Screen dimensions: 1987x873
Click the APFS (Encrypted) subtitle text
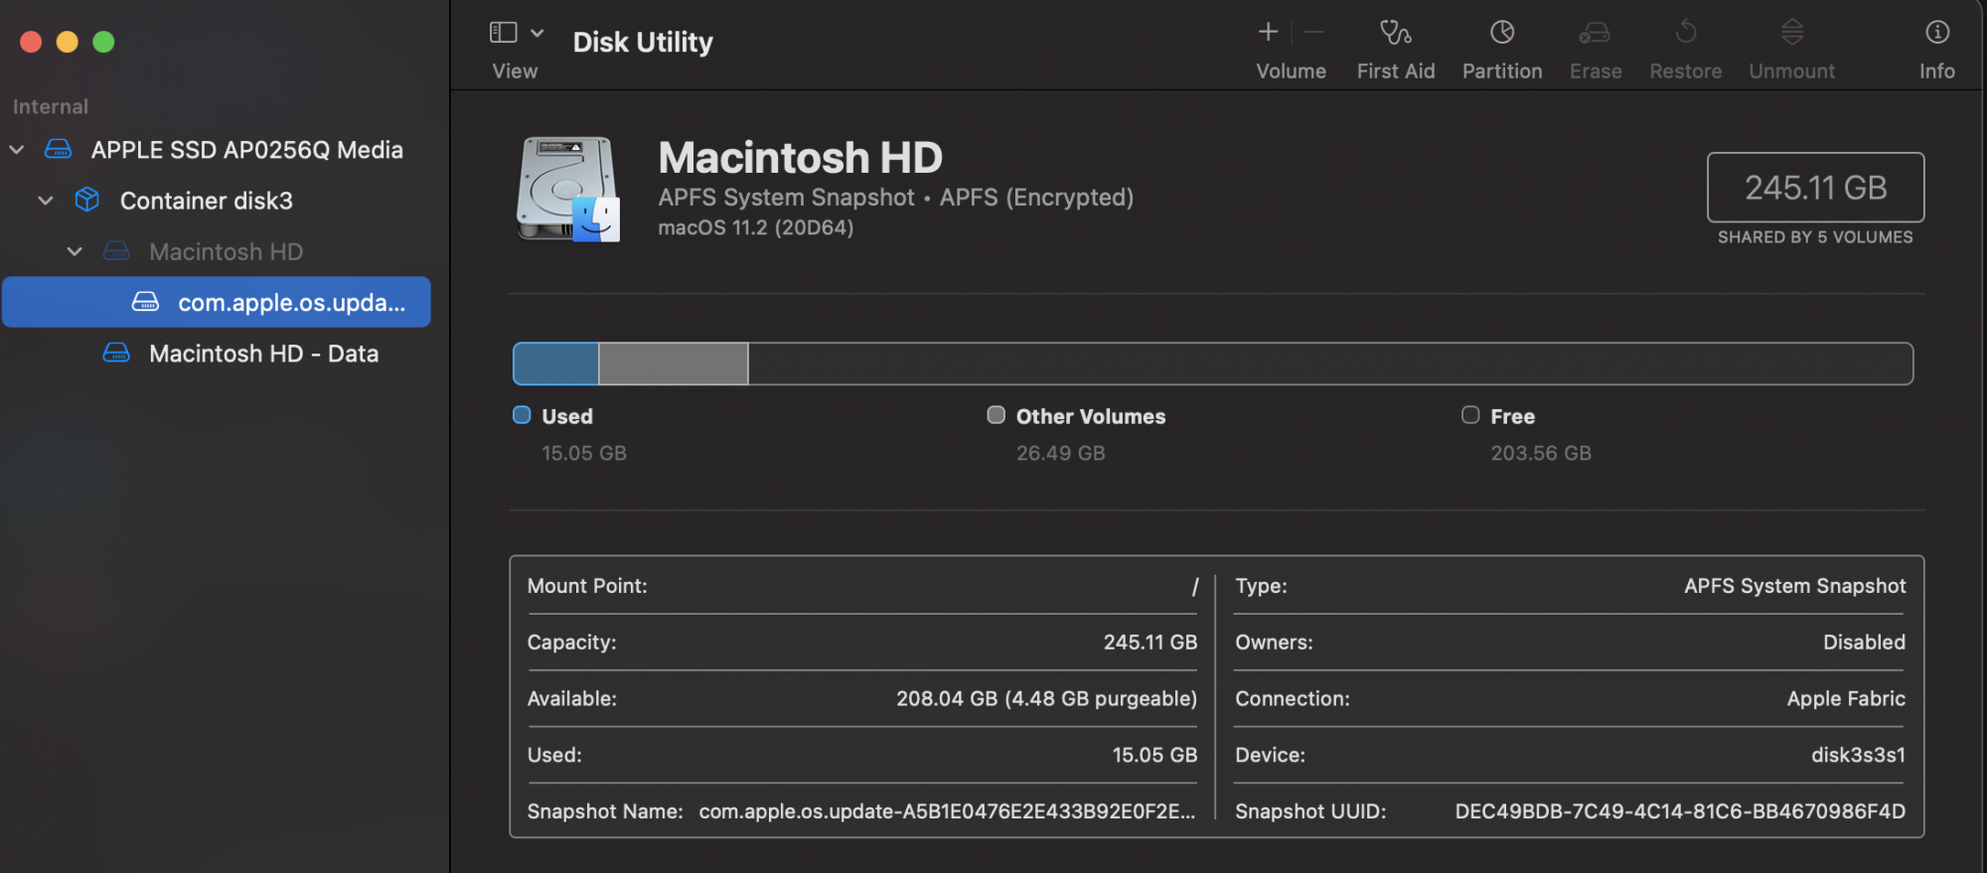[1036, 198]
